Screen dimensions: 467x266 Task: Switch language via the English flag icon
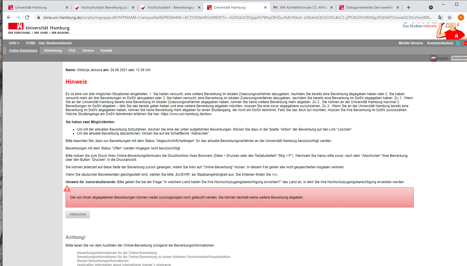point(434,58)
